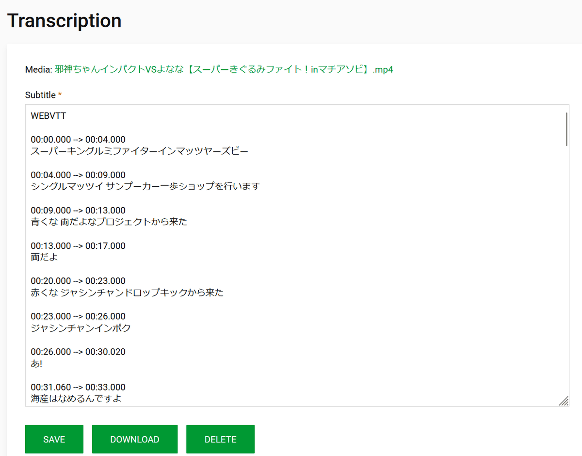The image size is (582, 456).
Task: Place cursor on the WEBVTT header line
Action: coord(48,116)
